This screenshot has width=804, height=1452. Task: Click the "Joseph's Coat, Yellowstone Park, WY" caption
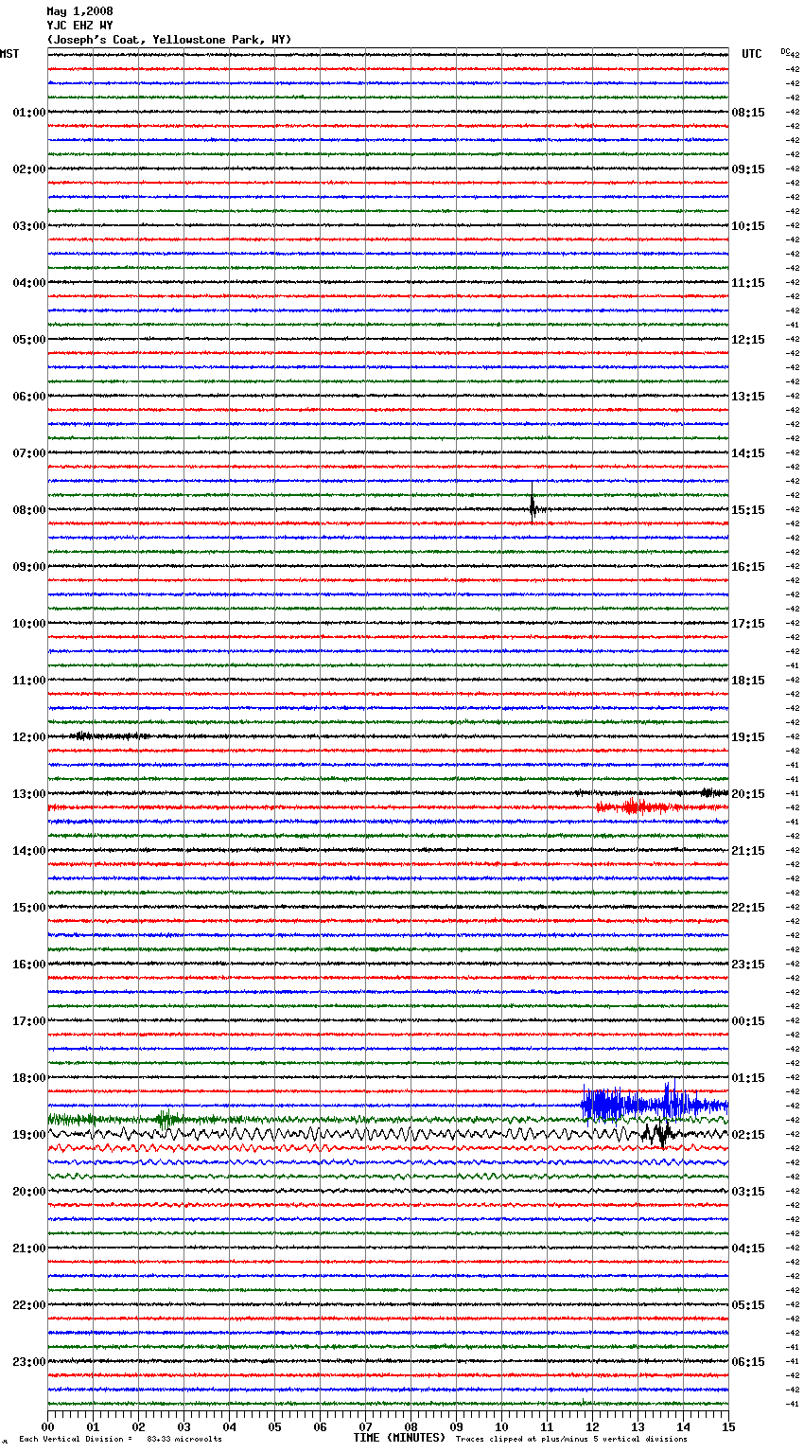169,40
